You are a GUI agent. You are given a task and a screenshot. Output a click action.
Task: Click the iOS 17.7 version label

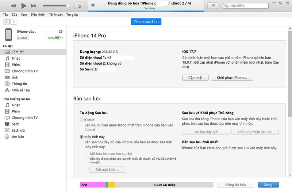click(x=189, y=52)
